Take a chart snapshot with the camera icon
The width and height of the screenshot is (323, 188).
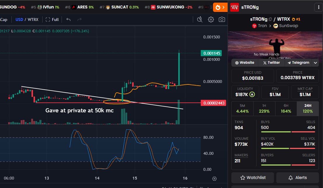click(222, 19)
